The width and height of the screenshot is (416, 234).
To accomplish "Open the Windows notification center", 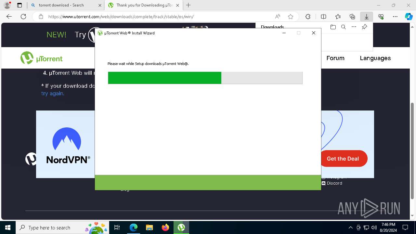I will (x=405, y=227).
